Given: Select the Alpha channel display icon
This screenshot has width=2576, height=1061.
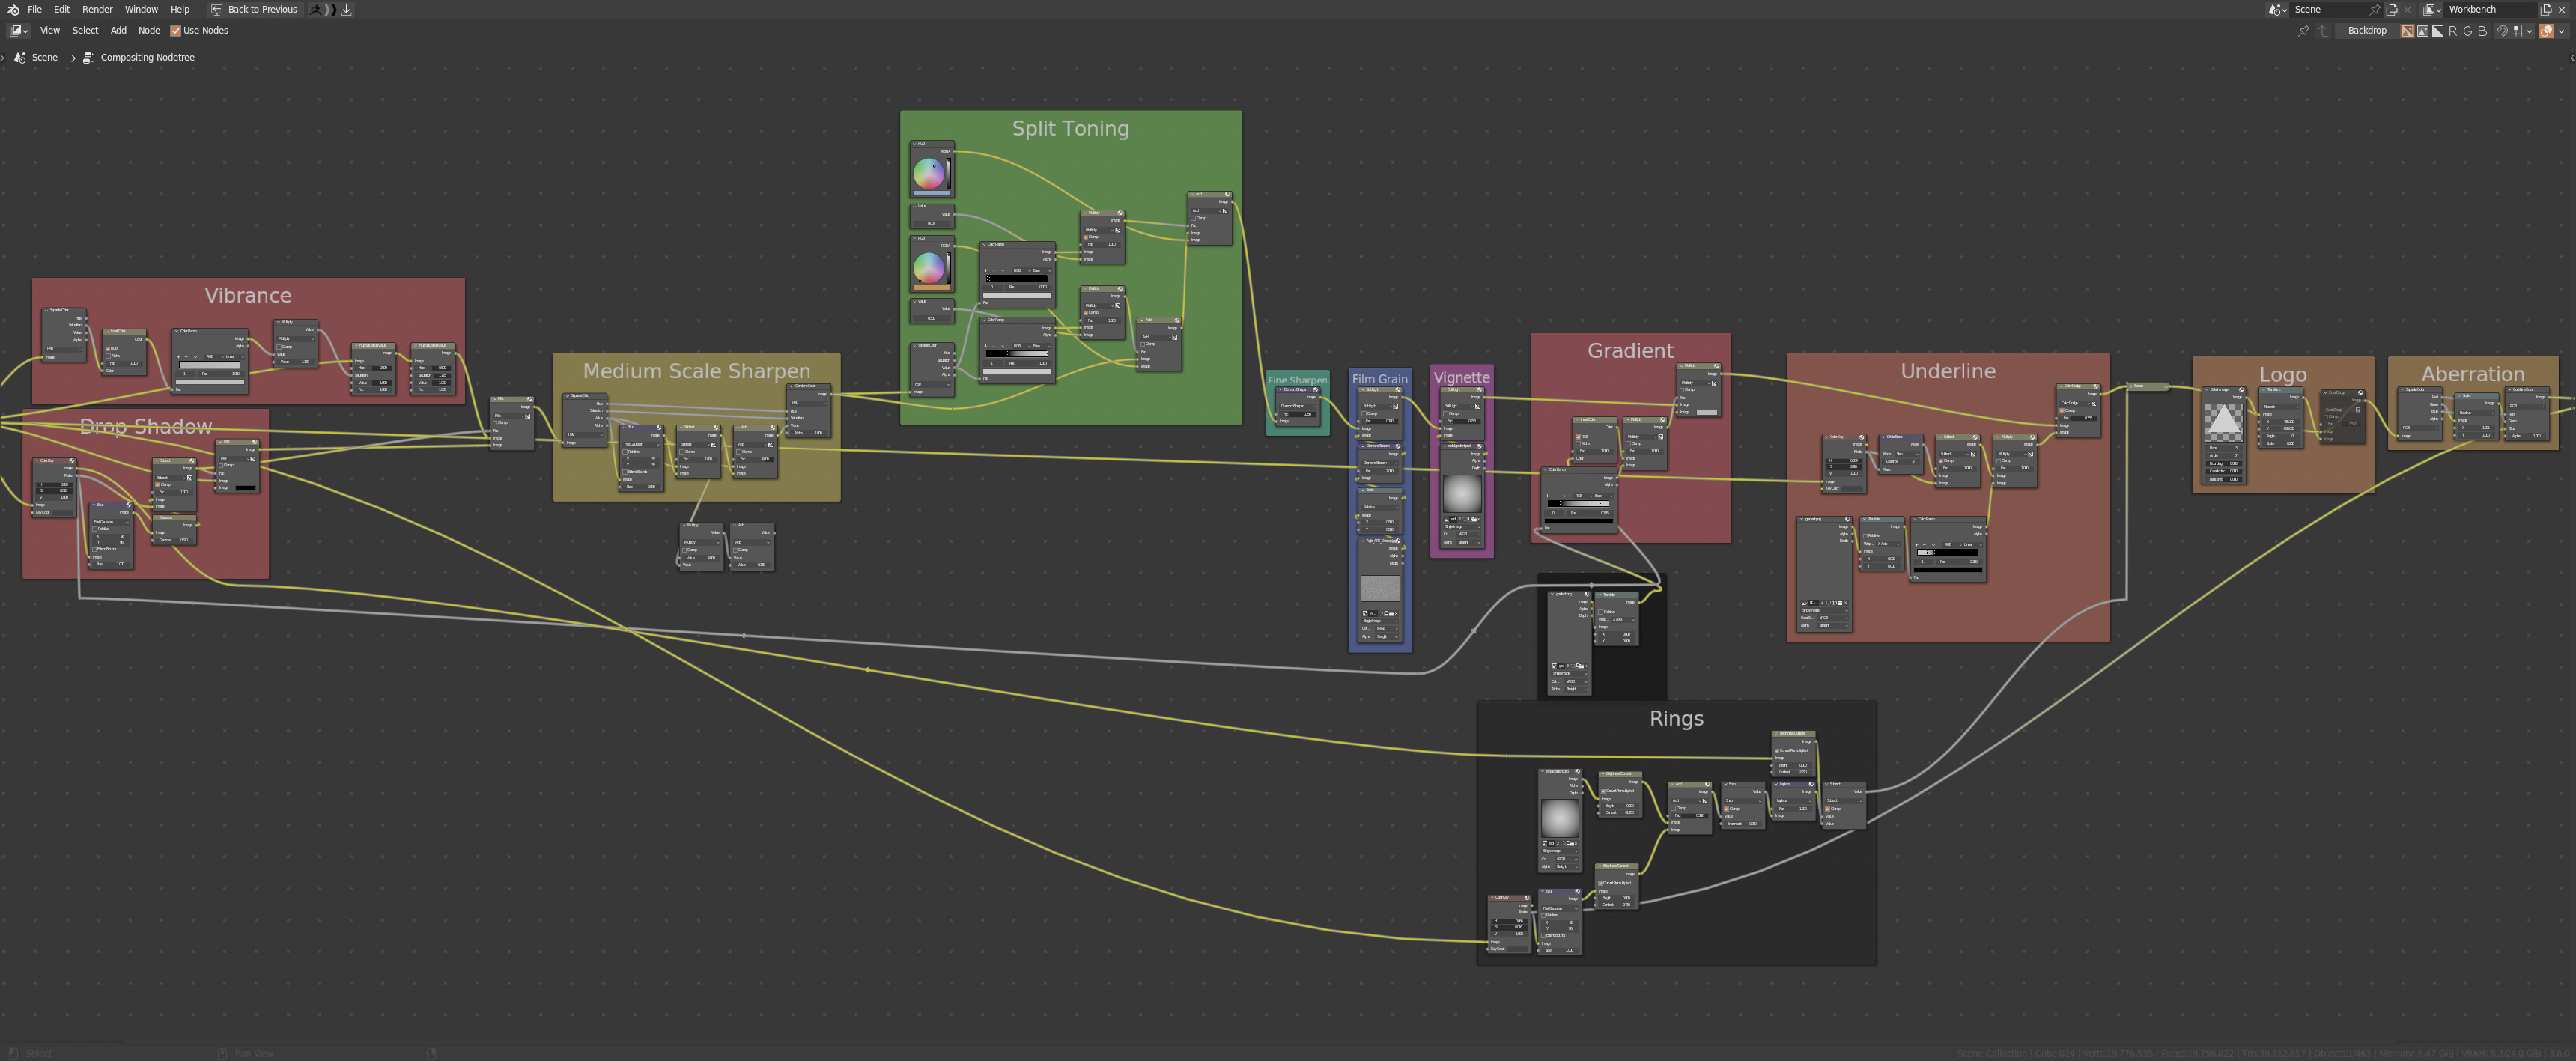Looking at the screenshot, I should (x=2438, y=31).
